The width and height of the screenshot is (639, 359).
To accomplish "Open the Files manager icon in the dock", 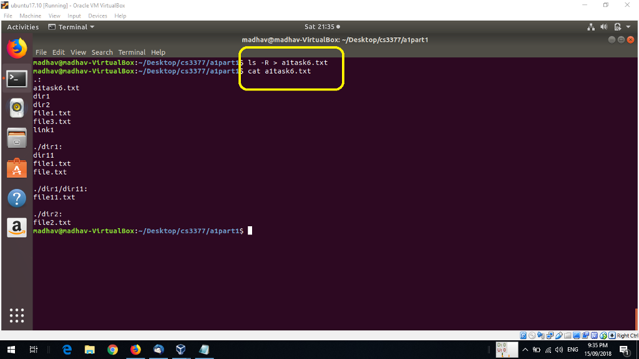I will coord(17,138).
